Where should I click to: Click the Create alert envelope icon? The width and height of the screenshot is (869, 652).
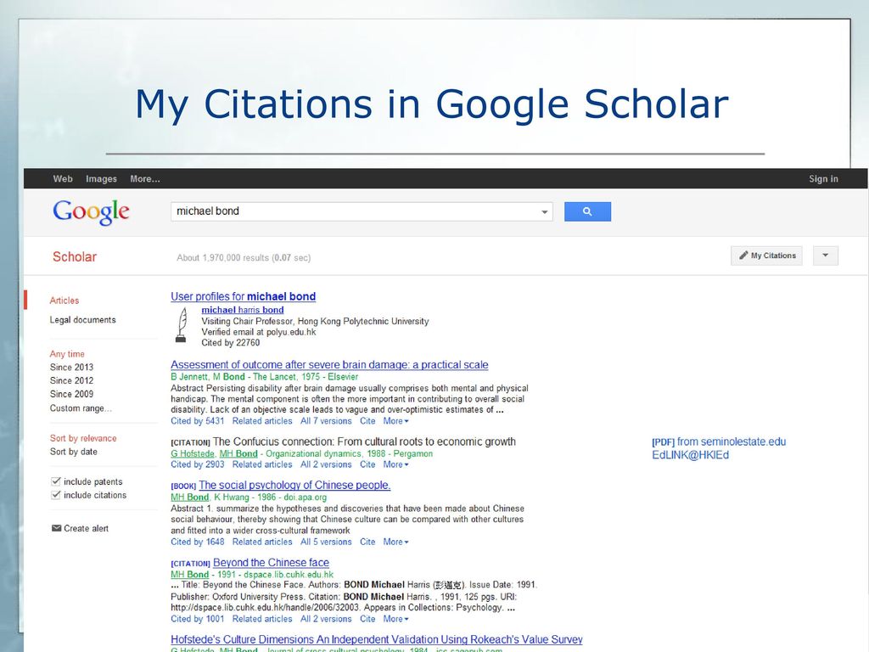pos(56,528)
